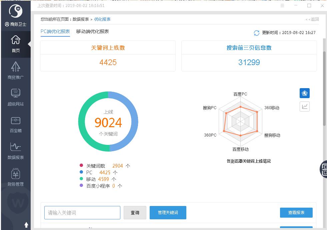Open 商贸推广 in the sidebar
327x230 pixels.
[15, 70]
